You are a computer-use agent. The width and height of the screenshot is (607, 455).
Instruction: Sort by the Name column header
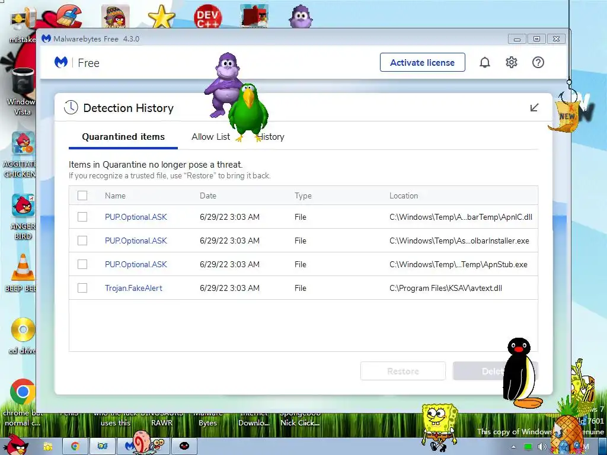(115, 196)
